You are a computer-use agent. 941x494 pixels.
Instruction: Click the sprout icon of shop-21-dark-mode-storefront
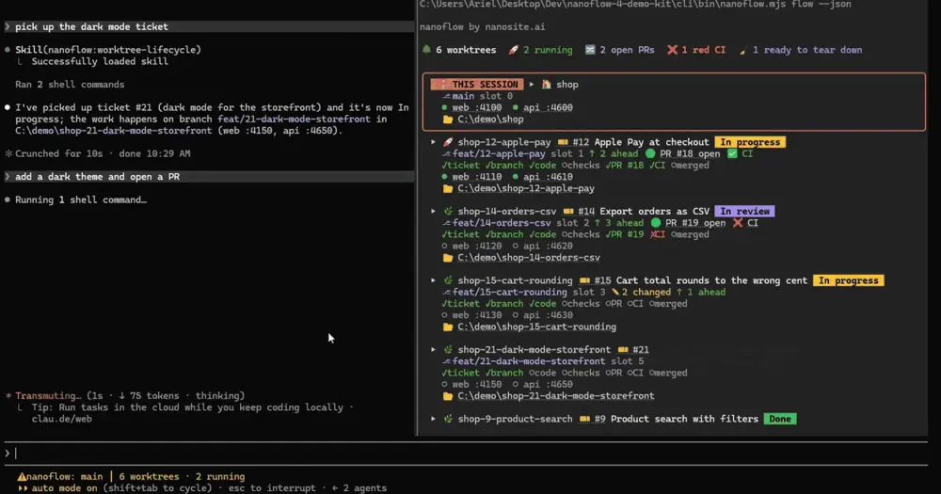448,349
